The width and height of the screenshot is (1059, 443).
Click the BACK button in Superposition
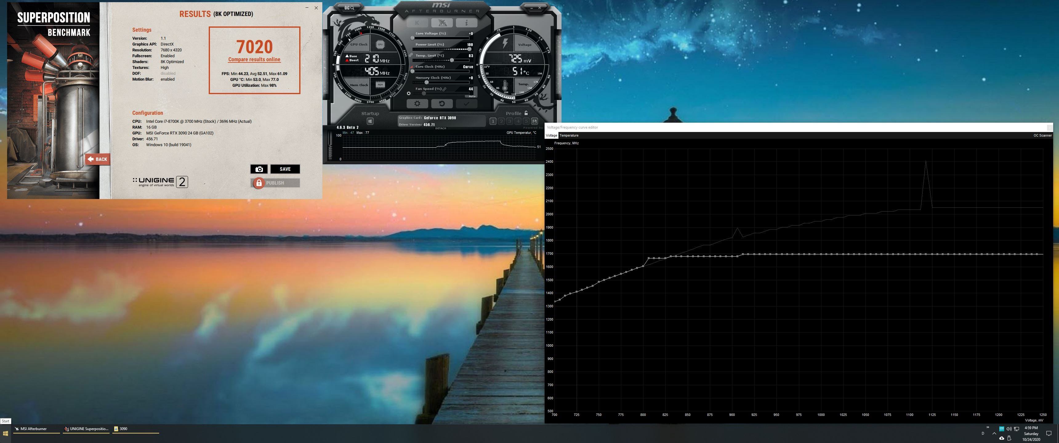[97, 159]
